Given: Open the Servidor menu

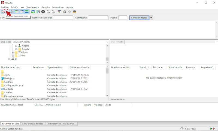Looking at the screenshot, I should click(x=46, y=7).
